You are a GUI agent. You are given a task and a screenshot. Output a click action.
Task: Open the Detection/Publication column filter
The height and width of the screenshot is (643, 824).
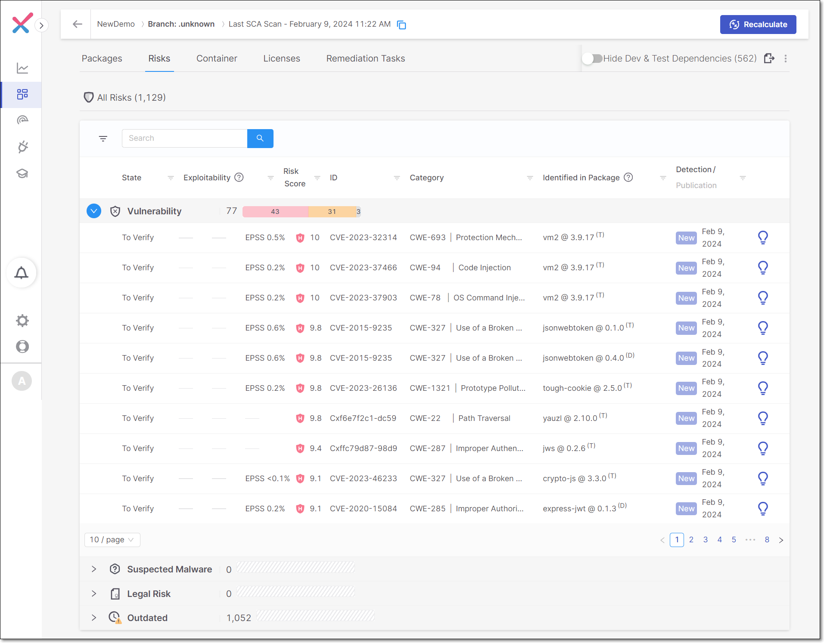(x=743, y=178)
